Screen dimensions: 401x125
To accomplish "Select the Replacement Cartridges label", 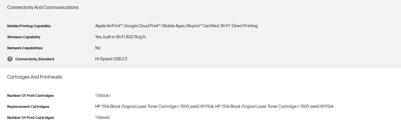I will 28,107.
